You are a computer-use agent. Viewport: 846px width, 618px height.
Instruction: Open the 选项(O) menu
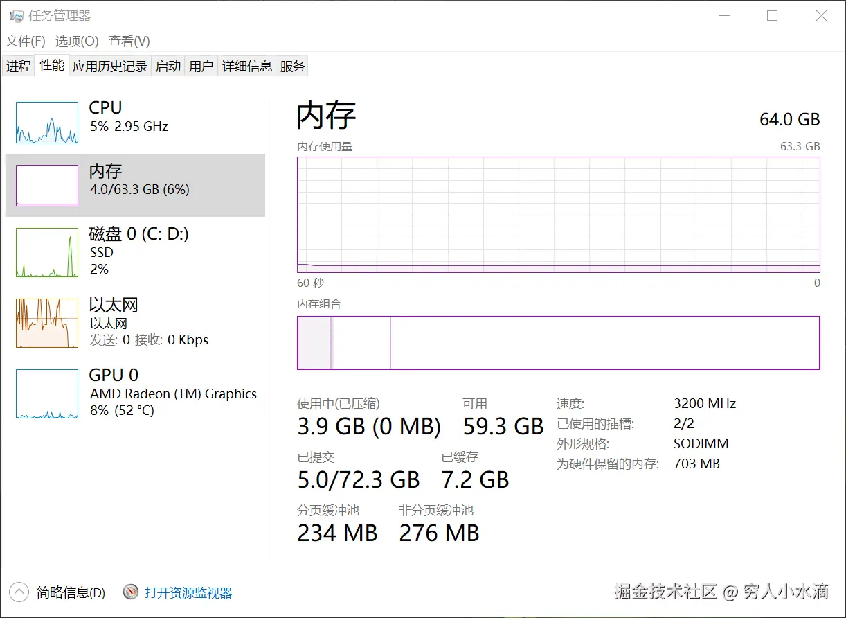coord(77,42)
